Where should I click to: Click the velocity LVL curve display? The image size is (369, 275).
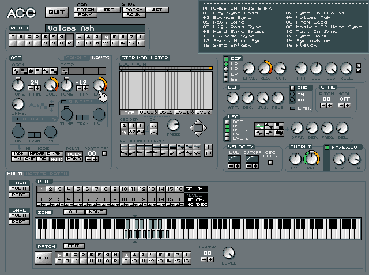tap(234, 158)
